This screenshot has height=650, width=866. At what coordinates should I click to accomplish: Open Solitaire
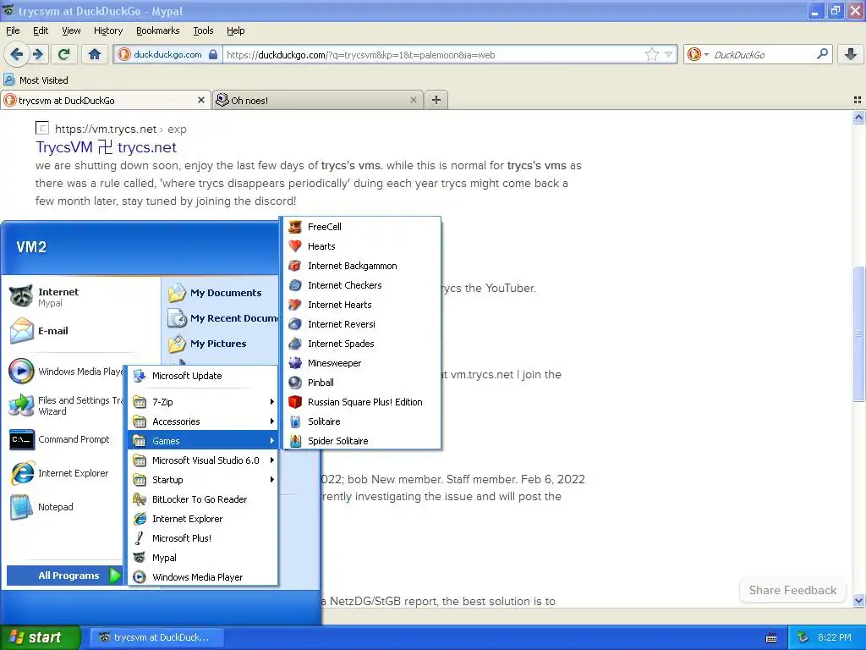click(362, 421)
